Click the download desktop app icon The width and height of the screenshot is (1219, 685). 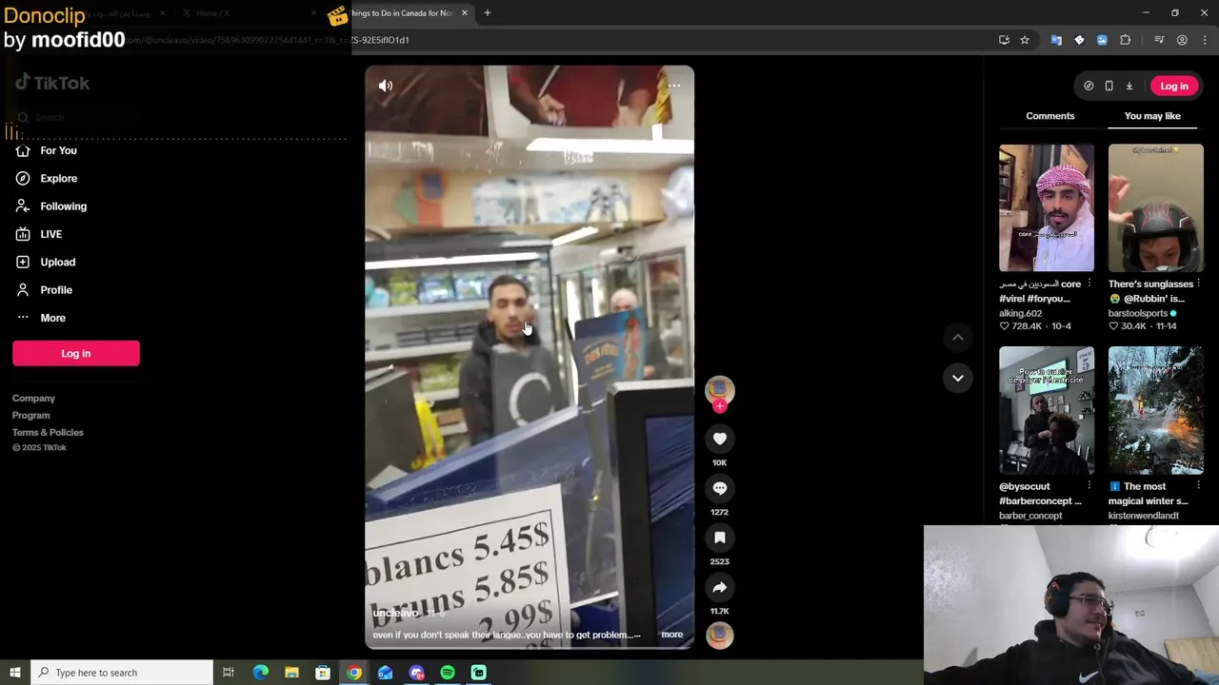tap(1129, 86)
